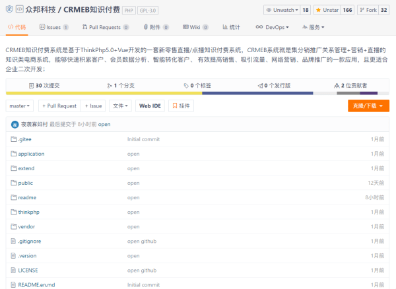Click the .version file icon
This screenshot has height=289, width=396.
(13, 256)
